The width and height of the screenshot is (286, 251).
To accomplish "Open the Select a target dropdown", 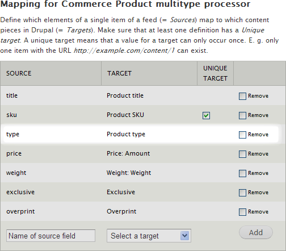I will [x=149, y=236].
